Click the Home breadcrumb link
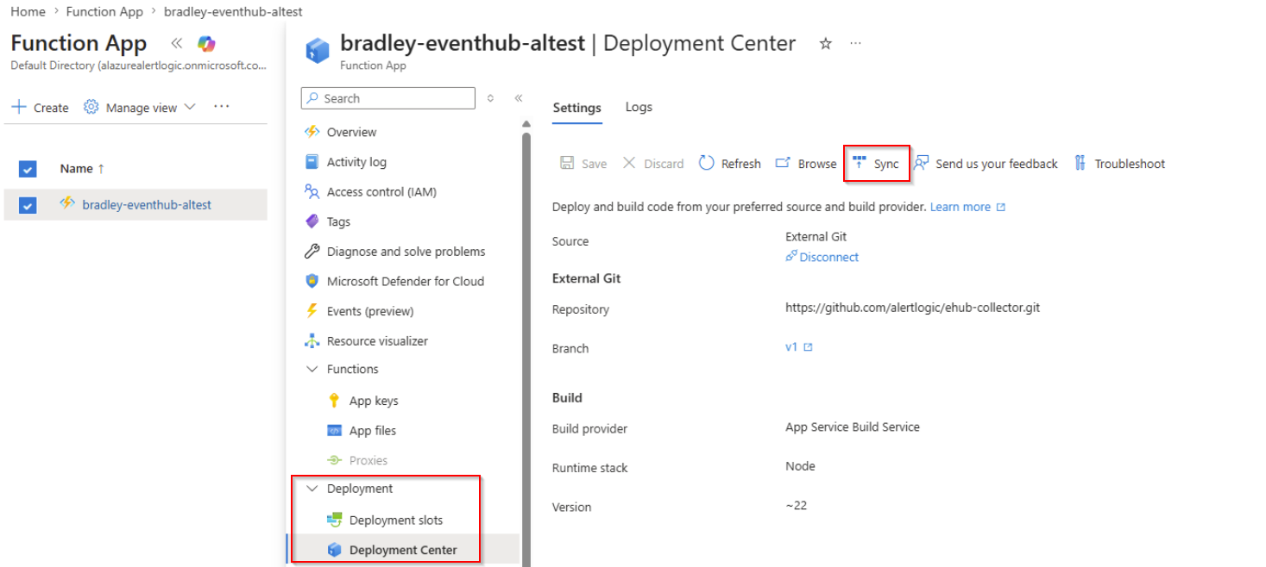Viewport: 1266px width, 567px height. coord(28,12)
